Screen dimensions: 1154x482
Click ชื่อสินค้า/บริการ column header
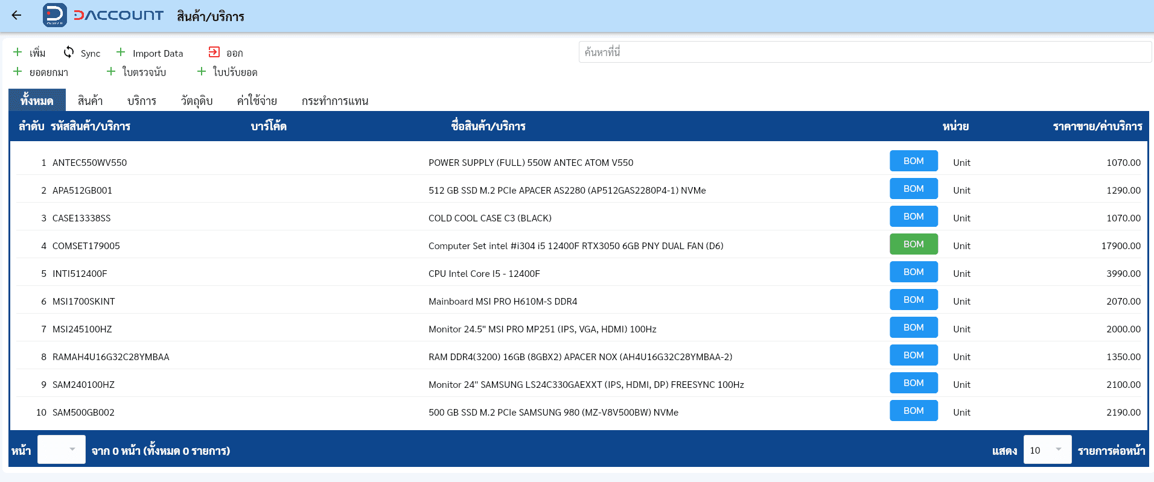coord(488,126)
